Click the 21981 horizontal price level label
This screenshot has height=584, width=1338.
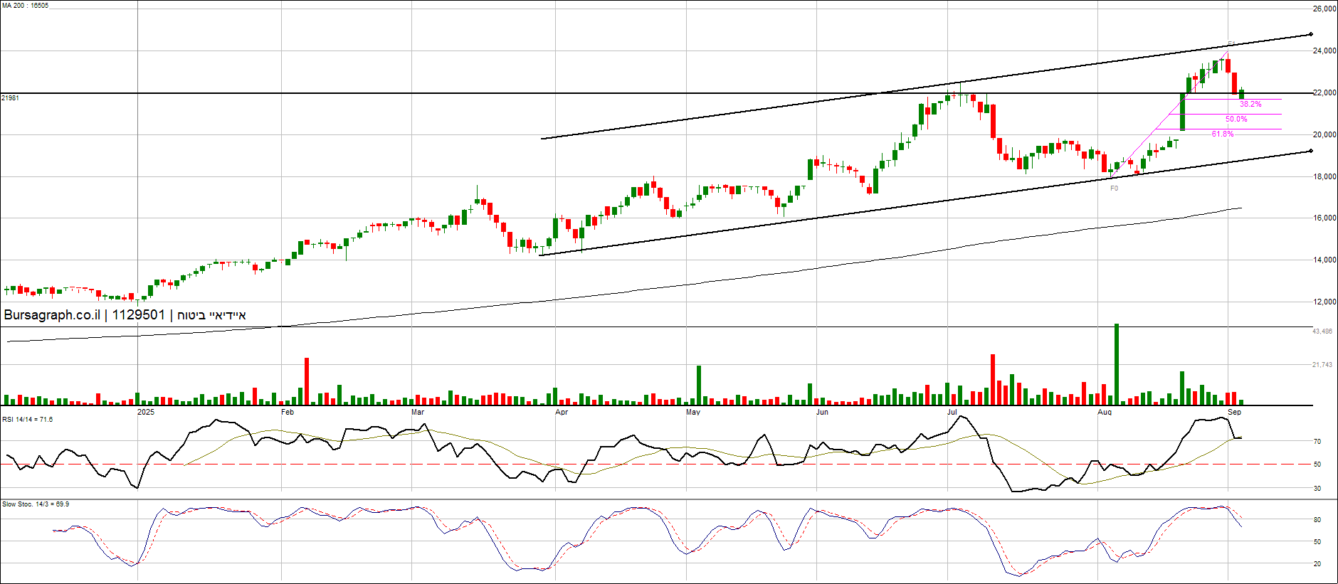tap(11, 98)
